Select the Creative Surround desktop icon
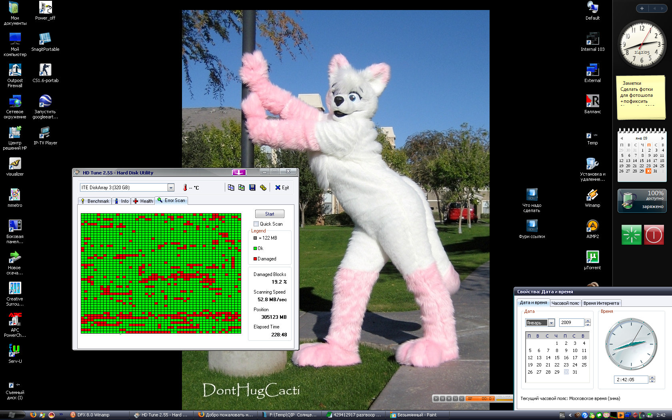672x420 pixels. point(15,294)
